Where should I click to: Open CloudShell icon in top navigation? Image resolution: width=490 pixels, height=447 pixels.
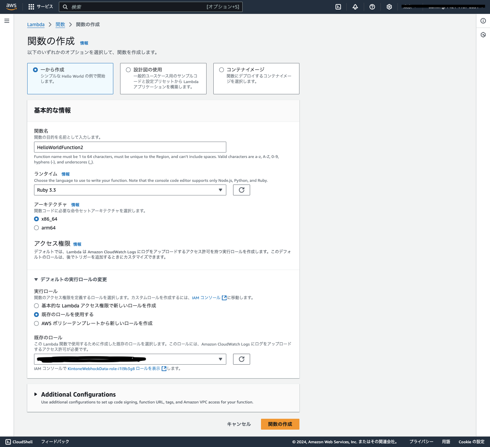click(338, 7)
